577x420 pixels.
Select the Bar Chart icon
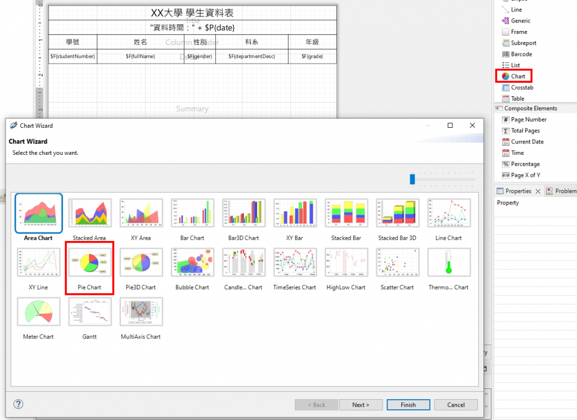(193, 213)
